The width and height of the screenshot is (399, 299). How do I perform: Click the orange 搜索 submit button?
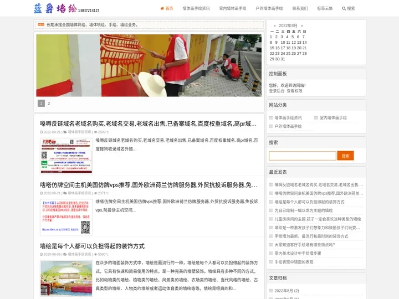(345, 156)
